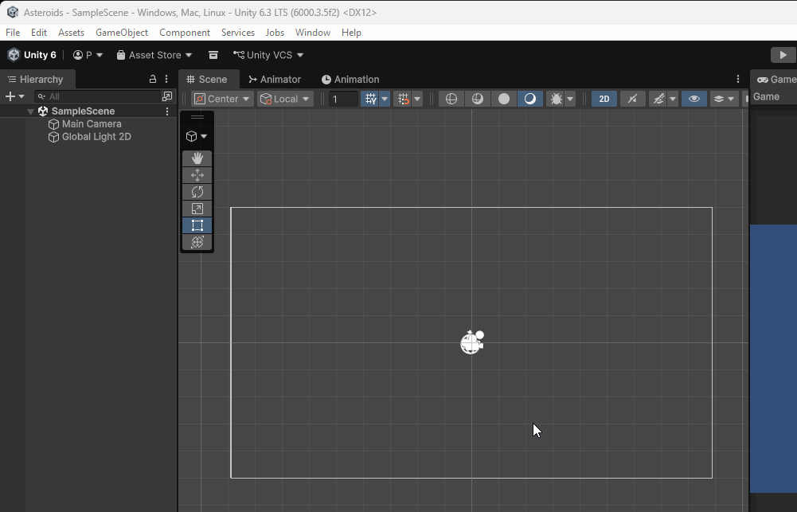Viewport: 797px width, 512px height.
Task: Select shaded wireframe draw mode
Action: pos(477,99)
